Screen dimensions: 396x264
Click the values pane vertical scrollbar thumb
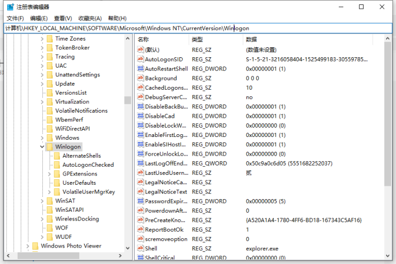point(388,114)
